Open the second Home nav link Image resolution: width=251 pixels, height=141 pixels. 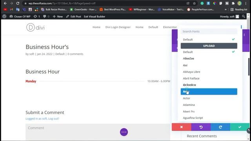pos(140,27)
